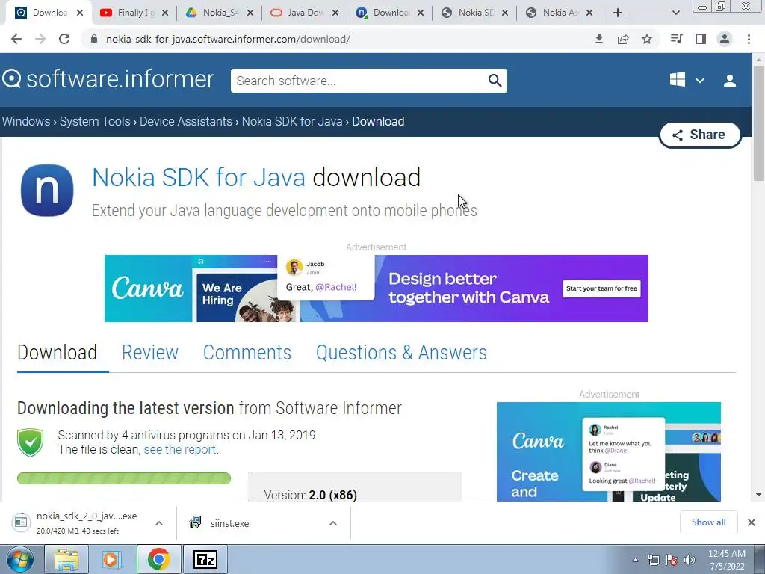Click the volume icon in system tray
Viewport: 765px width, 574px height.
[690, 560]
